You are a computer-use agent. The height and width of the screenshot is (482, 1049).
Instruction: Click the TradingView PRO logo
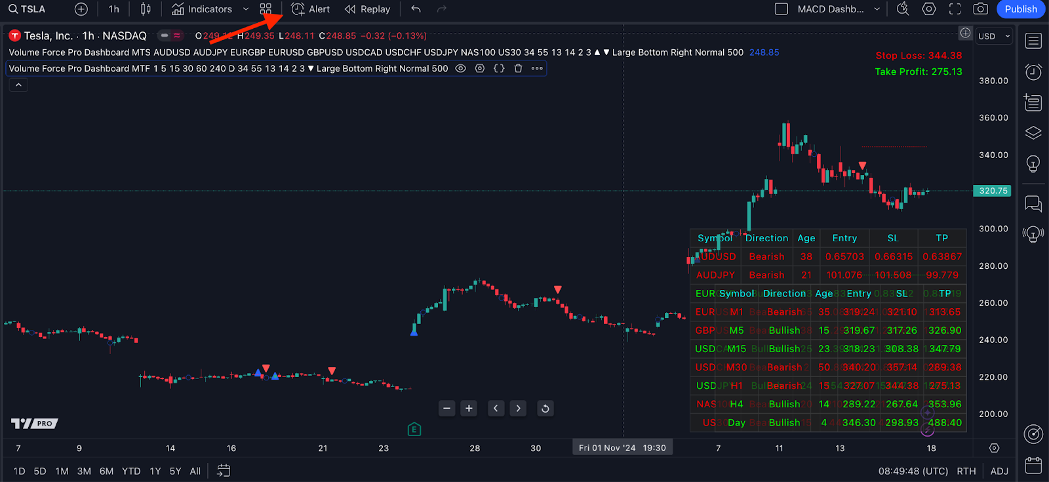(x=35, y=424)
